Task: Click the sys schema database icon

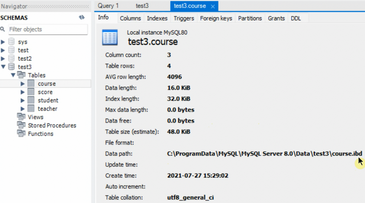Action: [x=12, y=42]
